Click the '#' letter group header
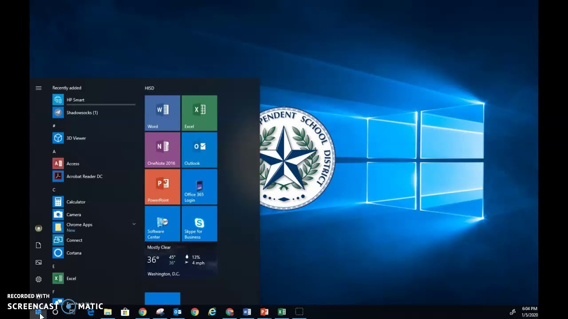 pos(54,126)
